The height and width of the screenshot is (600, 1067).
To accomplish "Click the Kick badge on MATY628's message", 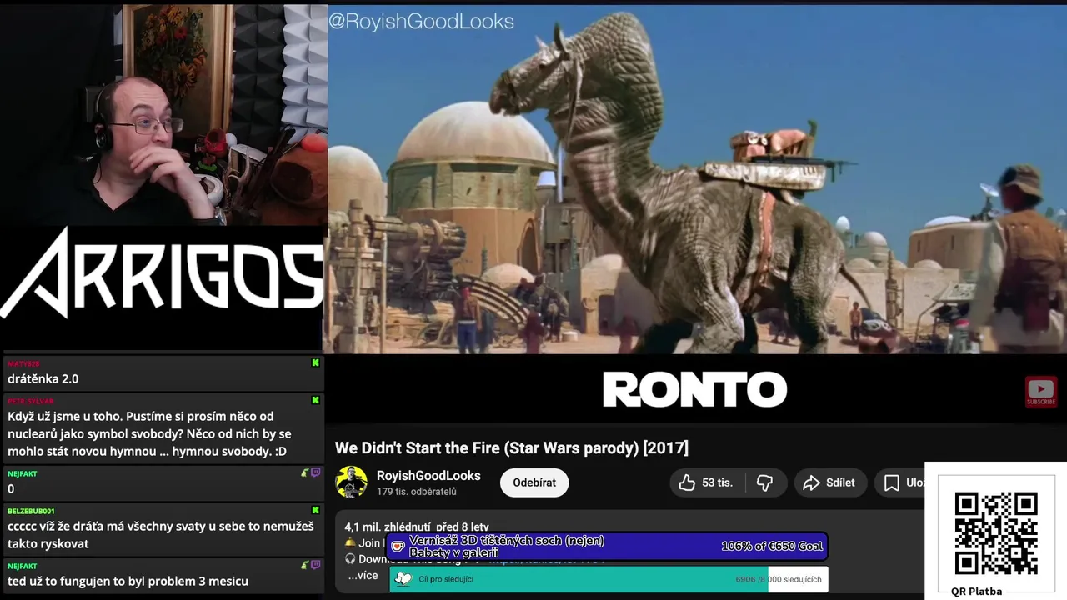I will point(315,362).
